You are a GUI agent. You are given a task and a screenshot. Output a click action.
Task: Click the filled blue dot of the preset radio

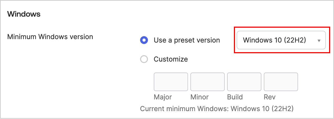point(144,40)
